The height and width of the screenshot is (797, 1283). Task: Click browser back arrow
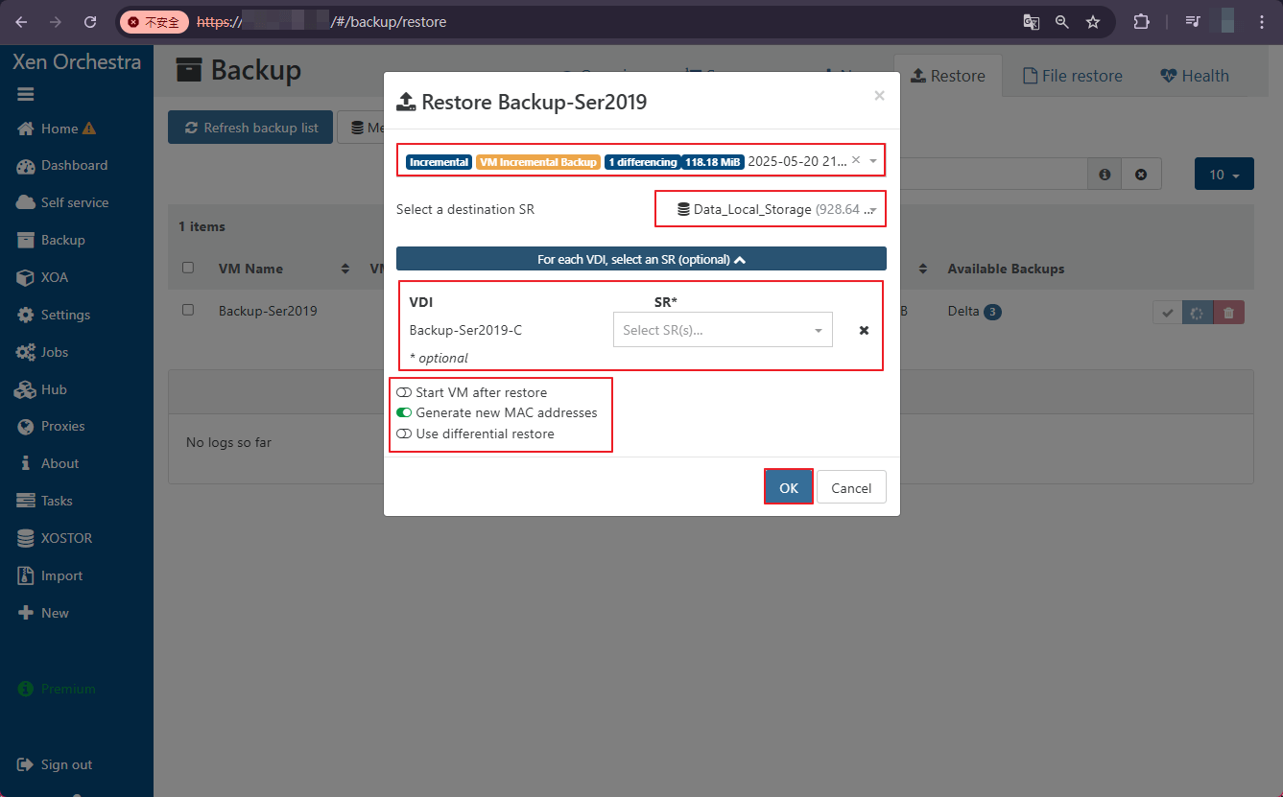tap(21, 21)
